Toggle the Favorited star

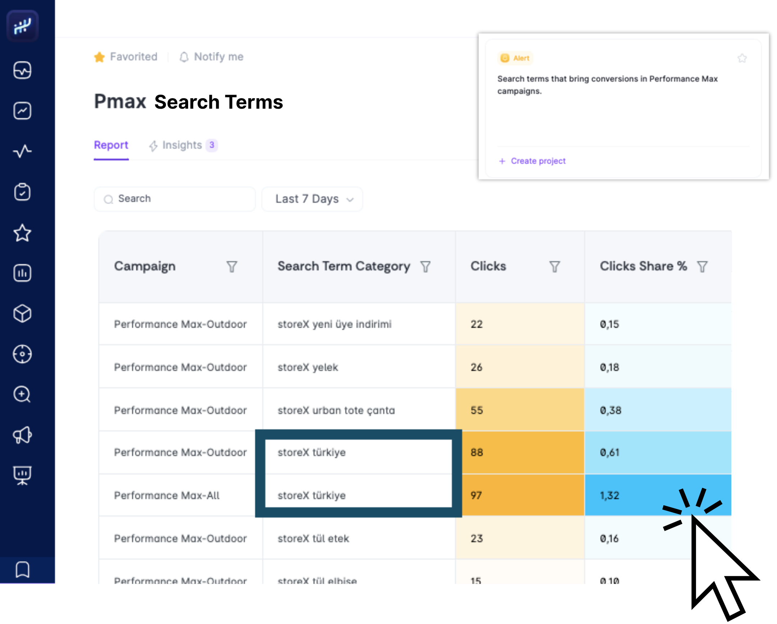pyautogui.click(x=100, y=57)
